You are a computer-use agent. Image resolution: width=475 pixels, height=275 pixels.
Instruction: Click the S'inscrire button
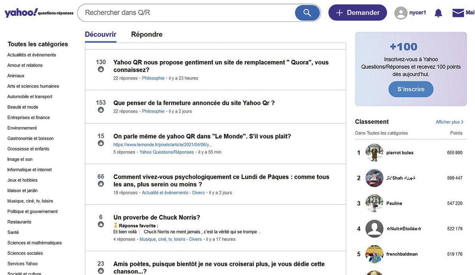click(x=411, y=89)
